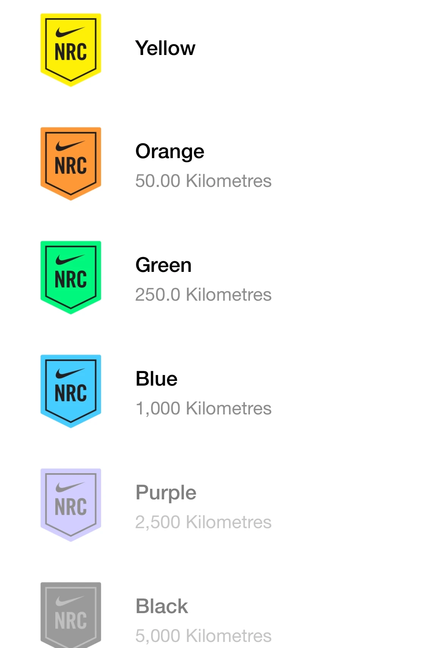Tap the blue NRC badge icon
This screenshot has height=648, width=426.
(x=71, y=391)
